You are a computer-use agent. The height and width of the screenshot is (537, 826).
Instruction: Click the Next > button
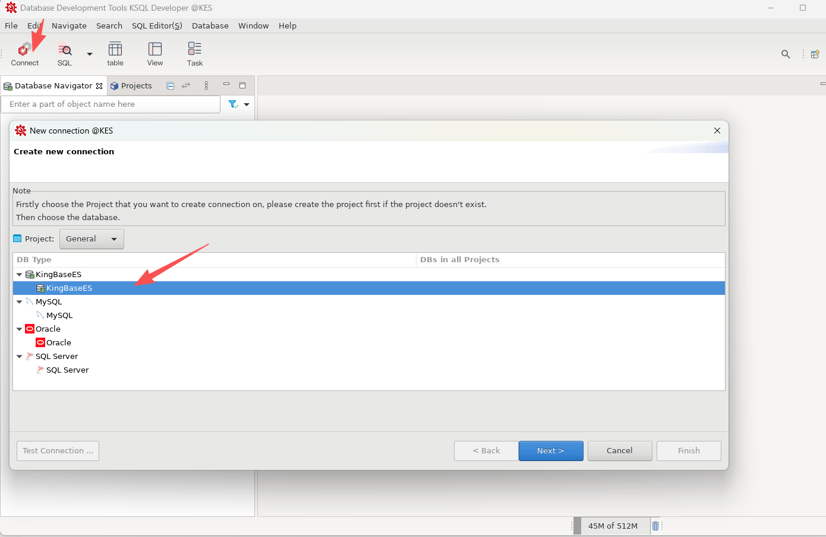(x=550, y=451)
